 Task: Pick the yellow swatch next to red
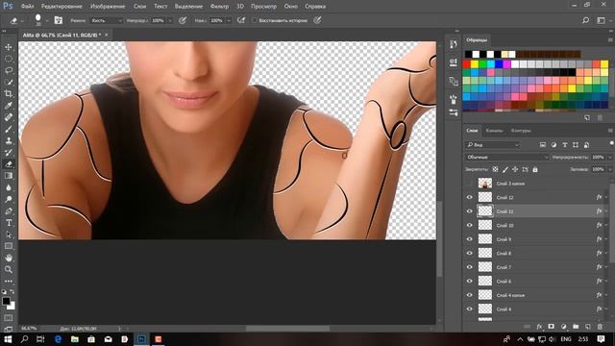point(475,64)
